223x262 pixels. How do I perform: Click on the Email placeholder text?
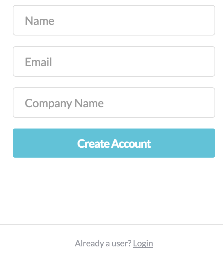(x=39, y=62)
